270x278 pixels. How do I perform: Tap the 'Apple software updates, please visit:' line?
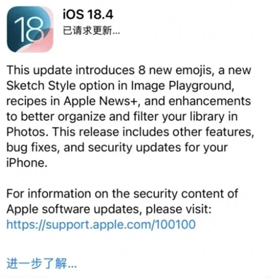point(109,209)
